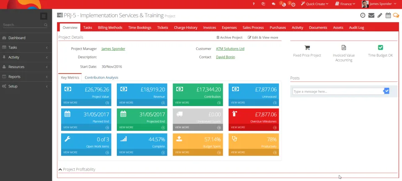Click the Time Budget OK checkbox
Viewport: 402px width, 181px height.
(381, 47)
